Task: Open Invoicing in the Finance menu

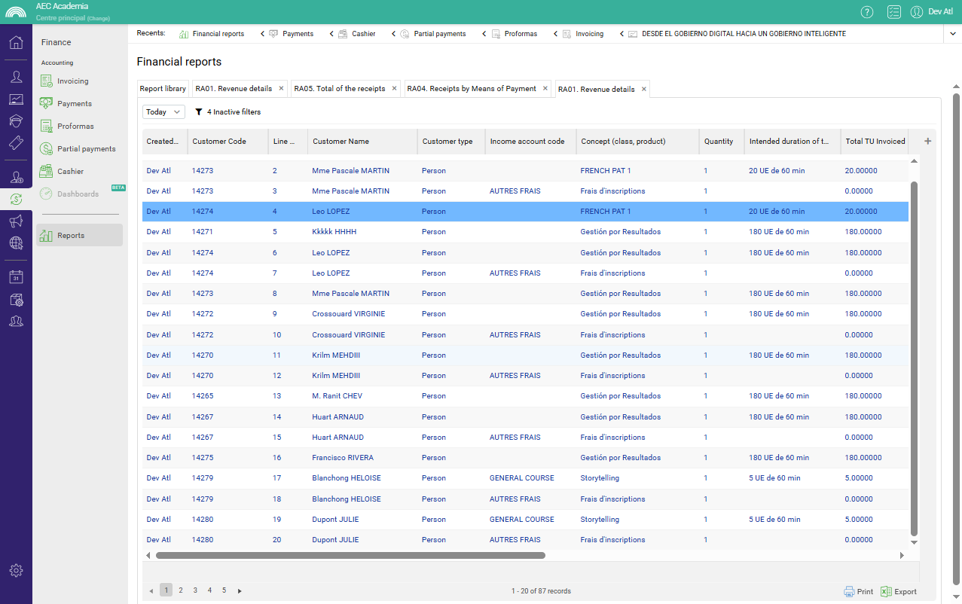Action: (x=72, y=81)
